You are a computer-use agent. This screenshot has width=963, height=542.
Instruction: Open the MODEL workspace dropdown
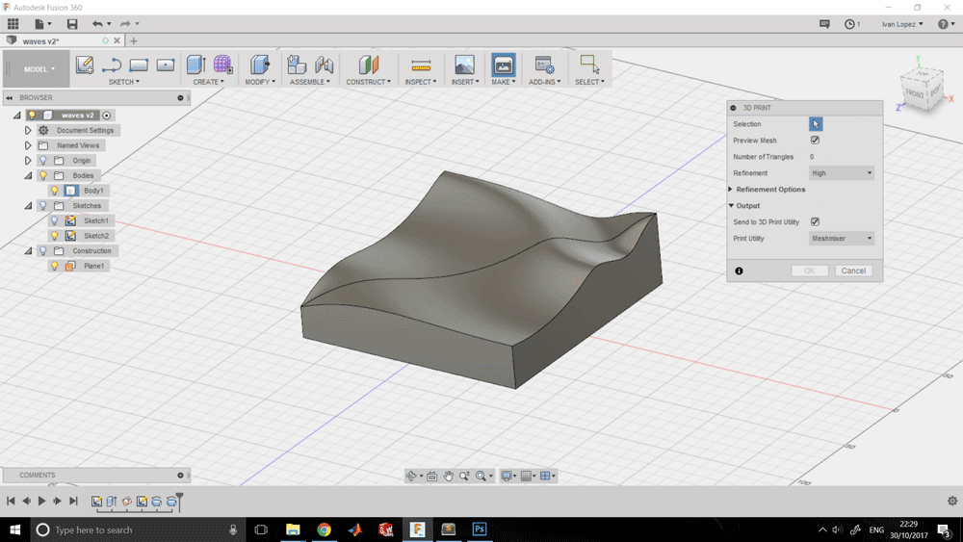(39, 69)
